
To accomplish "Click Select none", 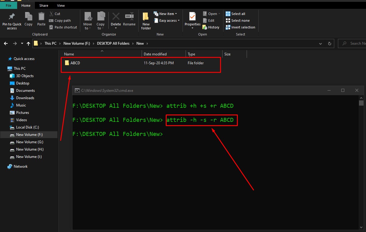I will click(237, 21).
